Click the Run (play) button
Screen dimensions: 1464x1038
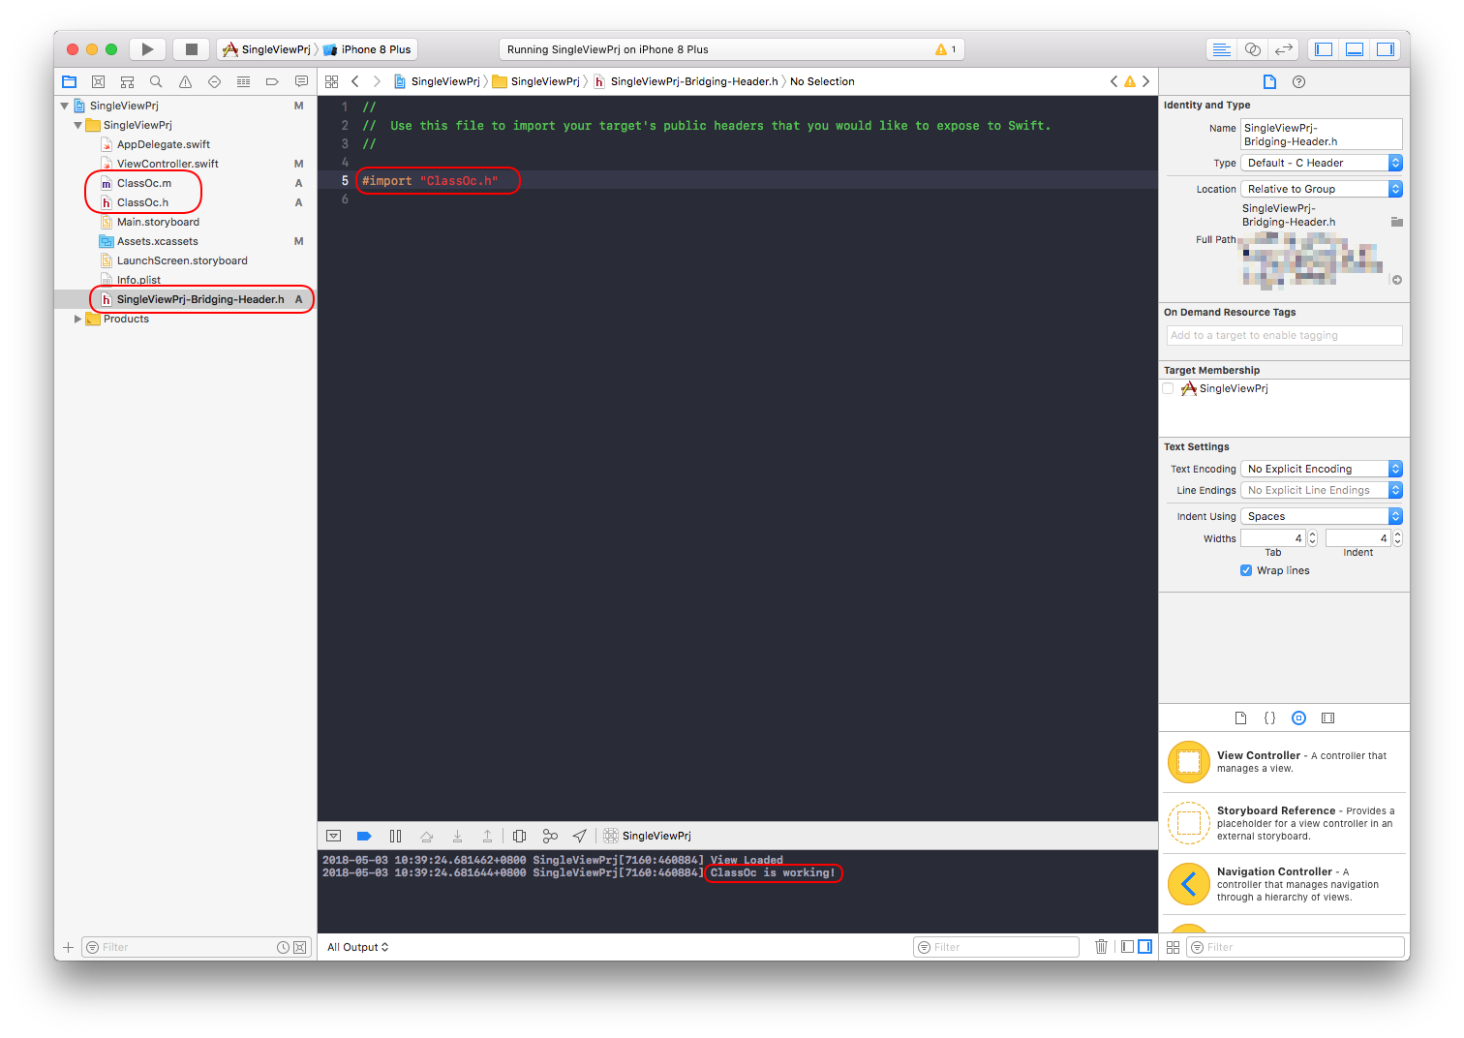[147, 49]
